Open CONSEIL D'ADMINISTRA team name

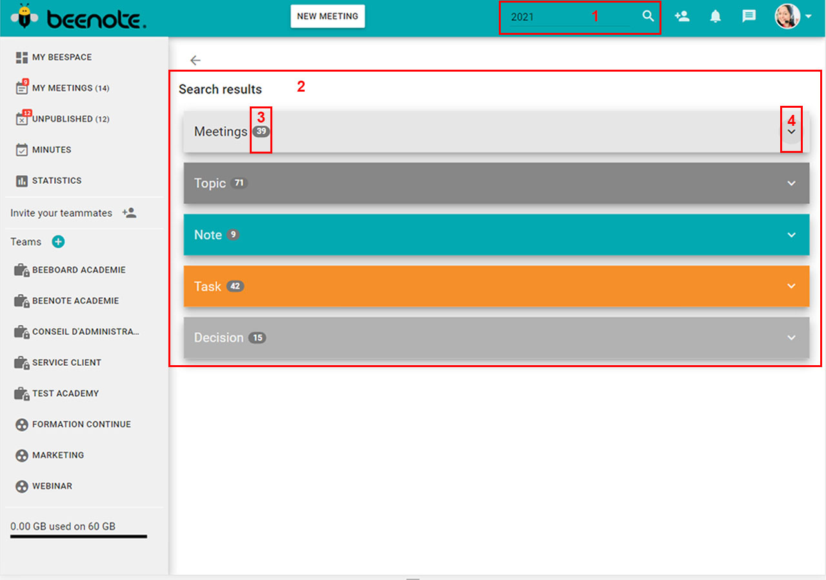point(86,332)
